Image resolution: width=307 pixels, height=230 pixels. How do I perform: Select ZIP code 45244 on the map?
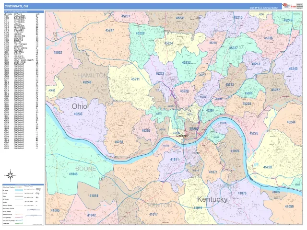coord(291,122)
